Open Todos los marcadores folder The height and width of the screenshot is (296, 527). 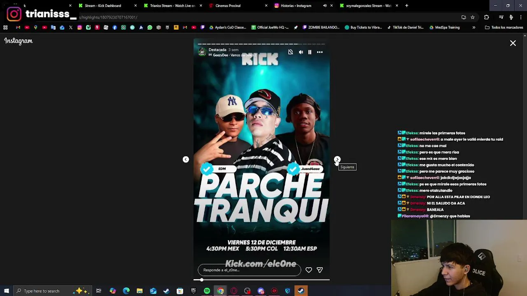(x=504, y=28)
